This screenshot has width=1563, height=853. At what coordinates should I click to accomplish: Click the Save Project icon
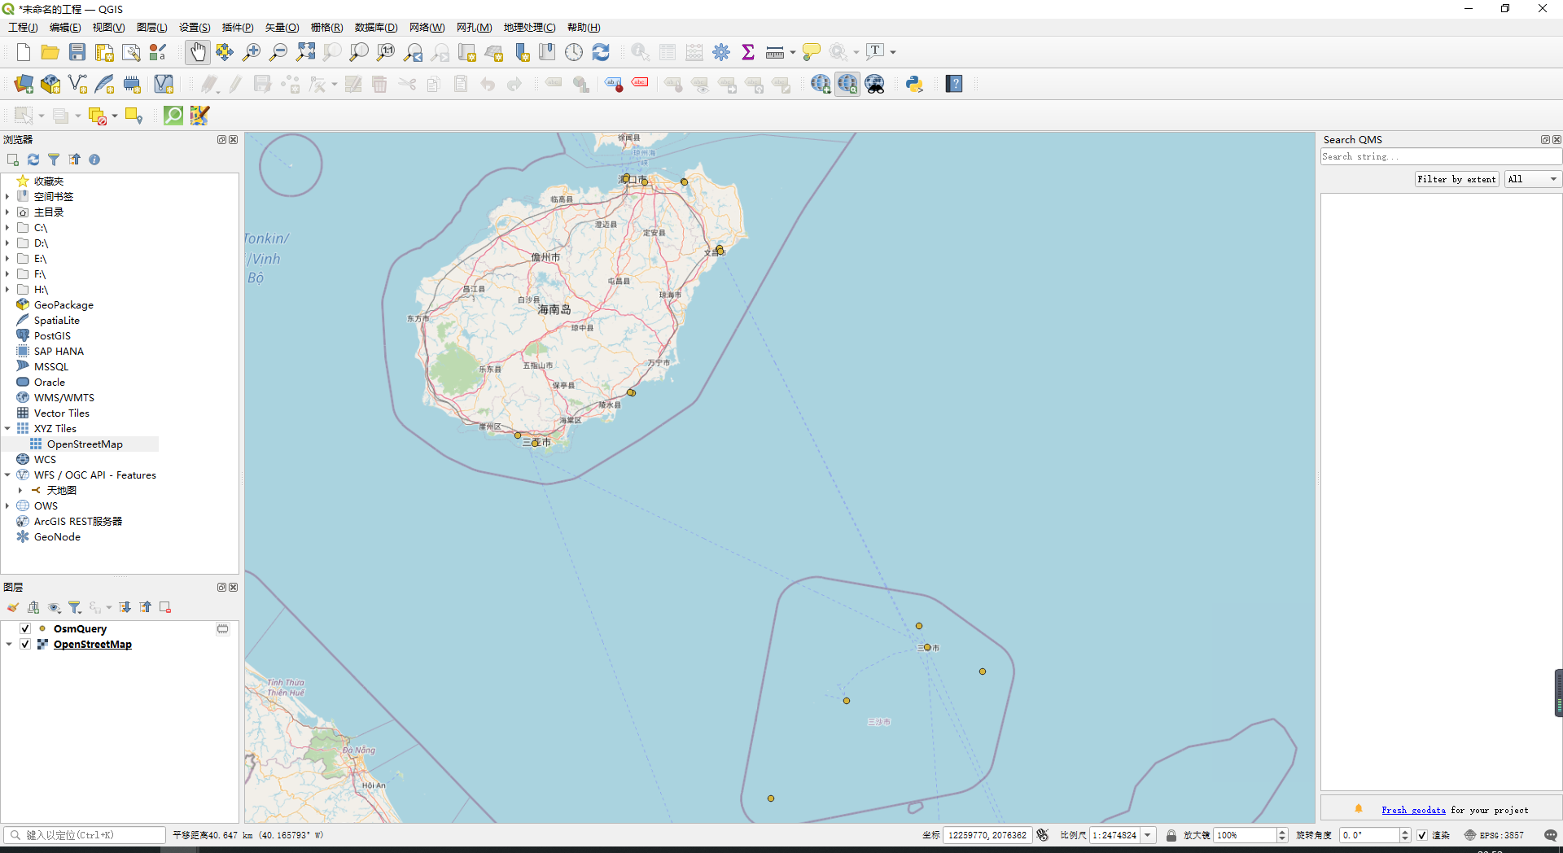point(77,52)
